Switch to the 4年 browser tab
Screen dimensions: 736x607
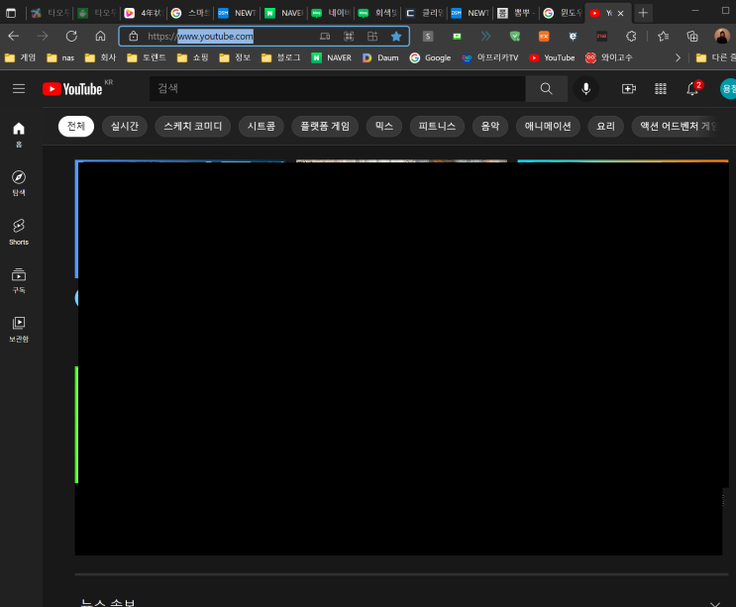tap(144, 13)
